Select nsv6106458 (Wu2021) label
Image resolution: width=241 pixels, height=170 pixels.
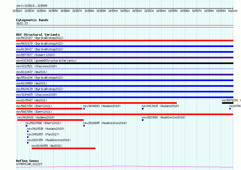click(47, 146)
